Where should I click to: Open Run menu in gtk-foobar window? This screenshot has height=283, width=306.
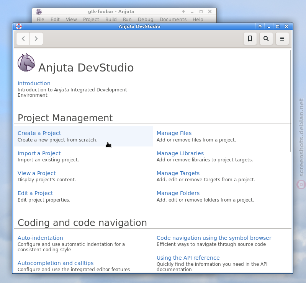click(x=127, y=20)
